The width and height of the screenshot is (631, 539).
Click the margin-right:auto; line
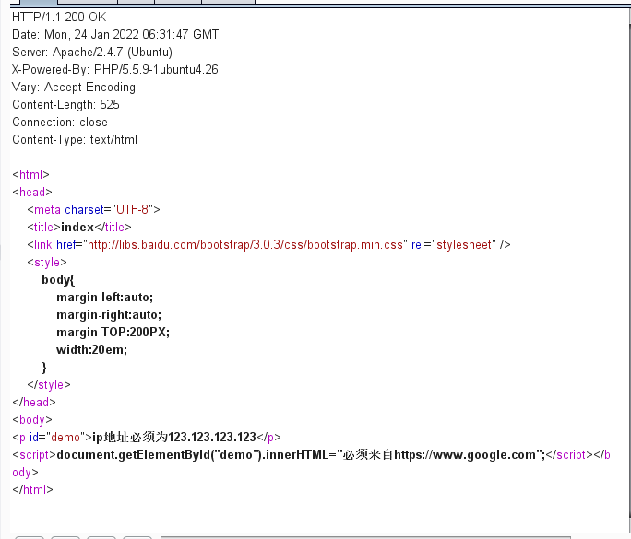pyautogui.click(x=109, y=315)
